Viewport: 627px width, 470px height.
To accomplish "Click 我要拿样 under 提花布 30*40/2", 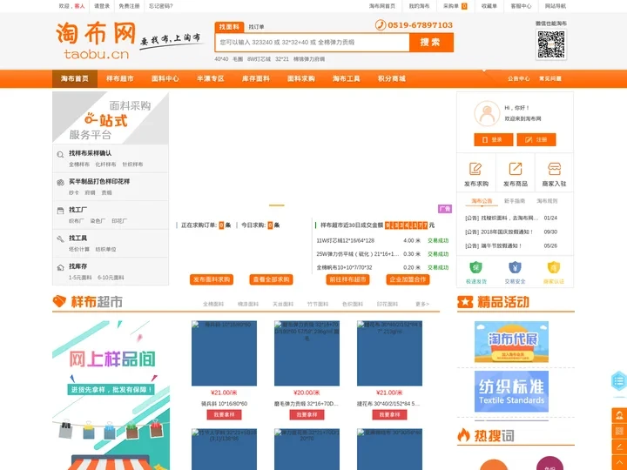I will pyautogui.click(x=390, y=415).
